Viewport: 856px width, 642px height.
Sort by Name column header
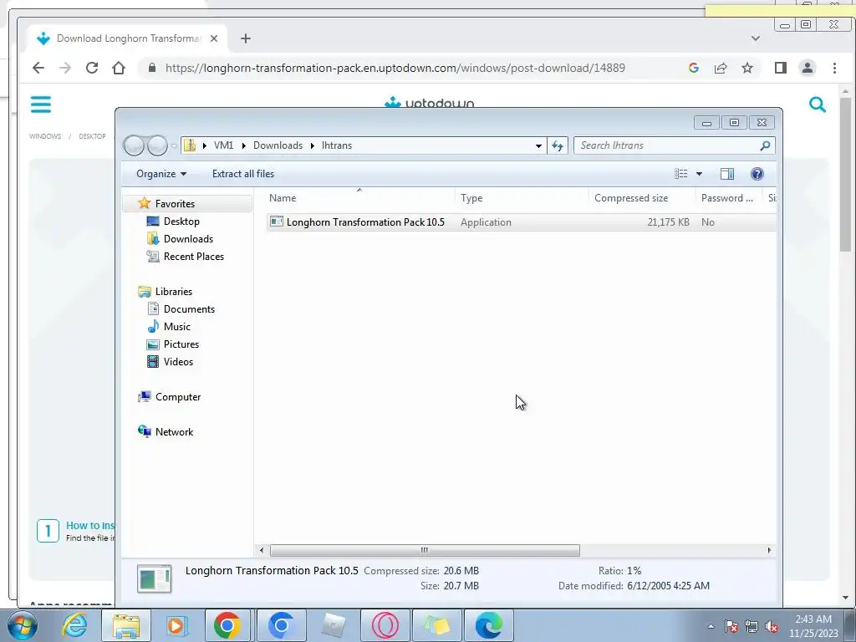pyautogui.click(x=359, y=198)
